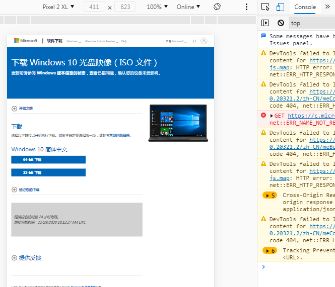The width and height of the screenshot is (335, 287).
Task: Expand the GET error disclosure triangle
Action: point(272,116)
